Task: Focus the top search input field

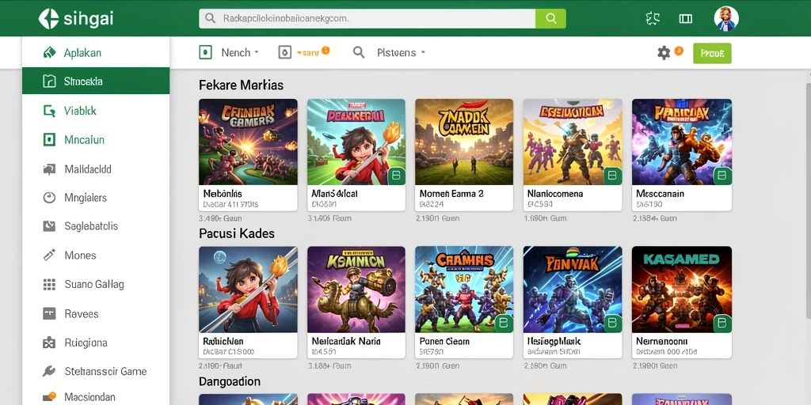Action: coord(367,19)
